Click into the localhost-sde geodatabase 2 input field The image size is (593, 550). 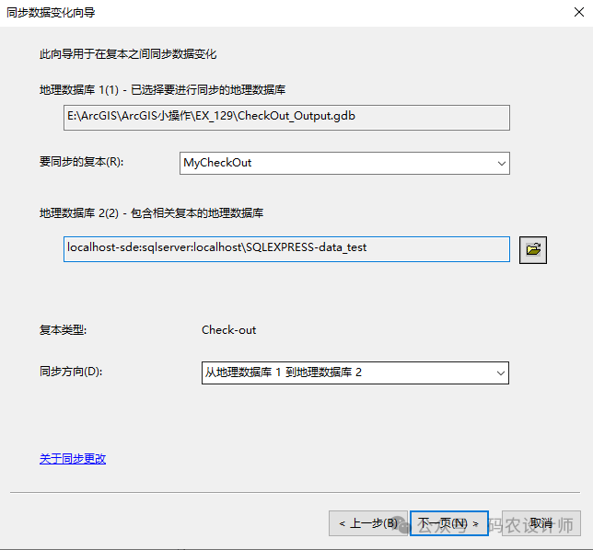tap(285, 248)
